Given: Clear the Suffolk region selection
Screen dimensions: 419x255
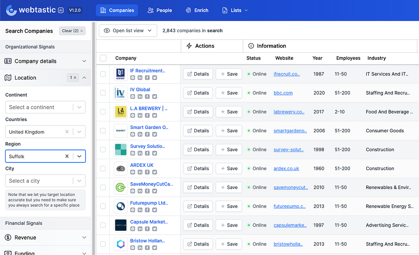Looking at the screenshot, I should [67, 156].
